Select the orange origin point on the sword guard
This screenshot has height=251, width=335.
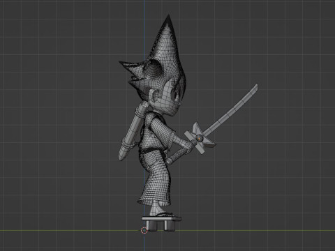[x=199, y=139]
